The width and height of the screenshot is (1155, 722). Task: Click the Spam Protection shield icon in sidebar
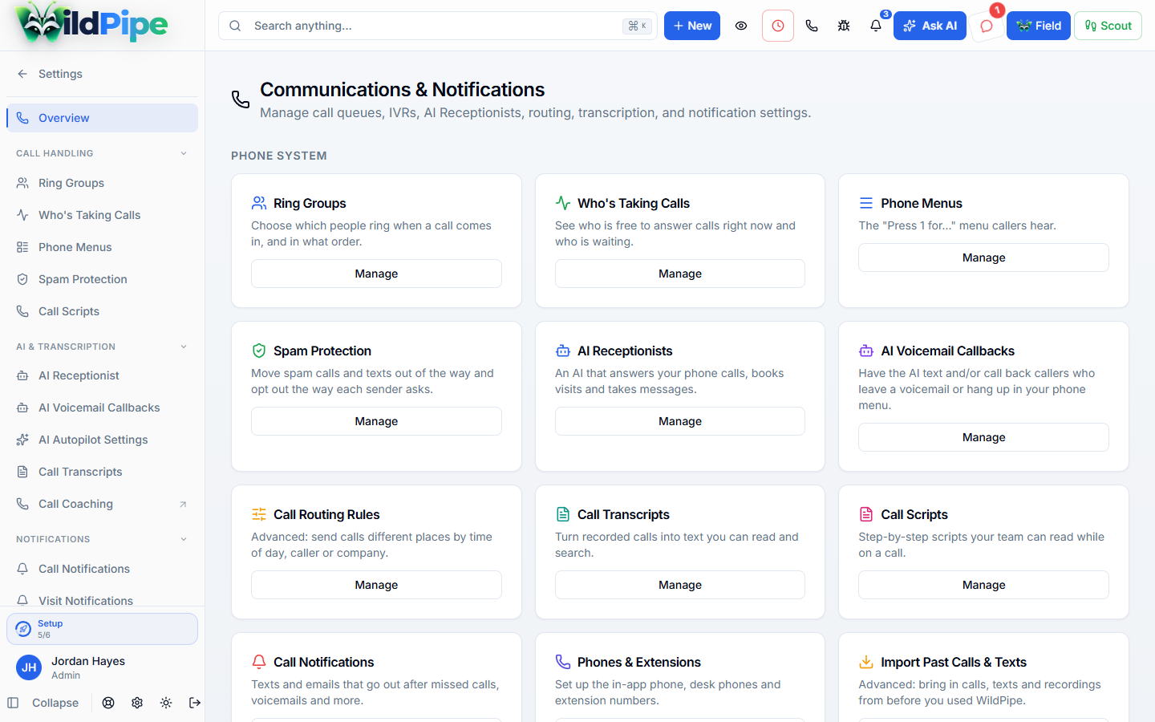22,279
